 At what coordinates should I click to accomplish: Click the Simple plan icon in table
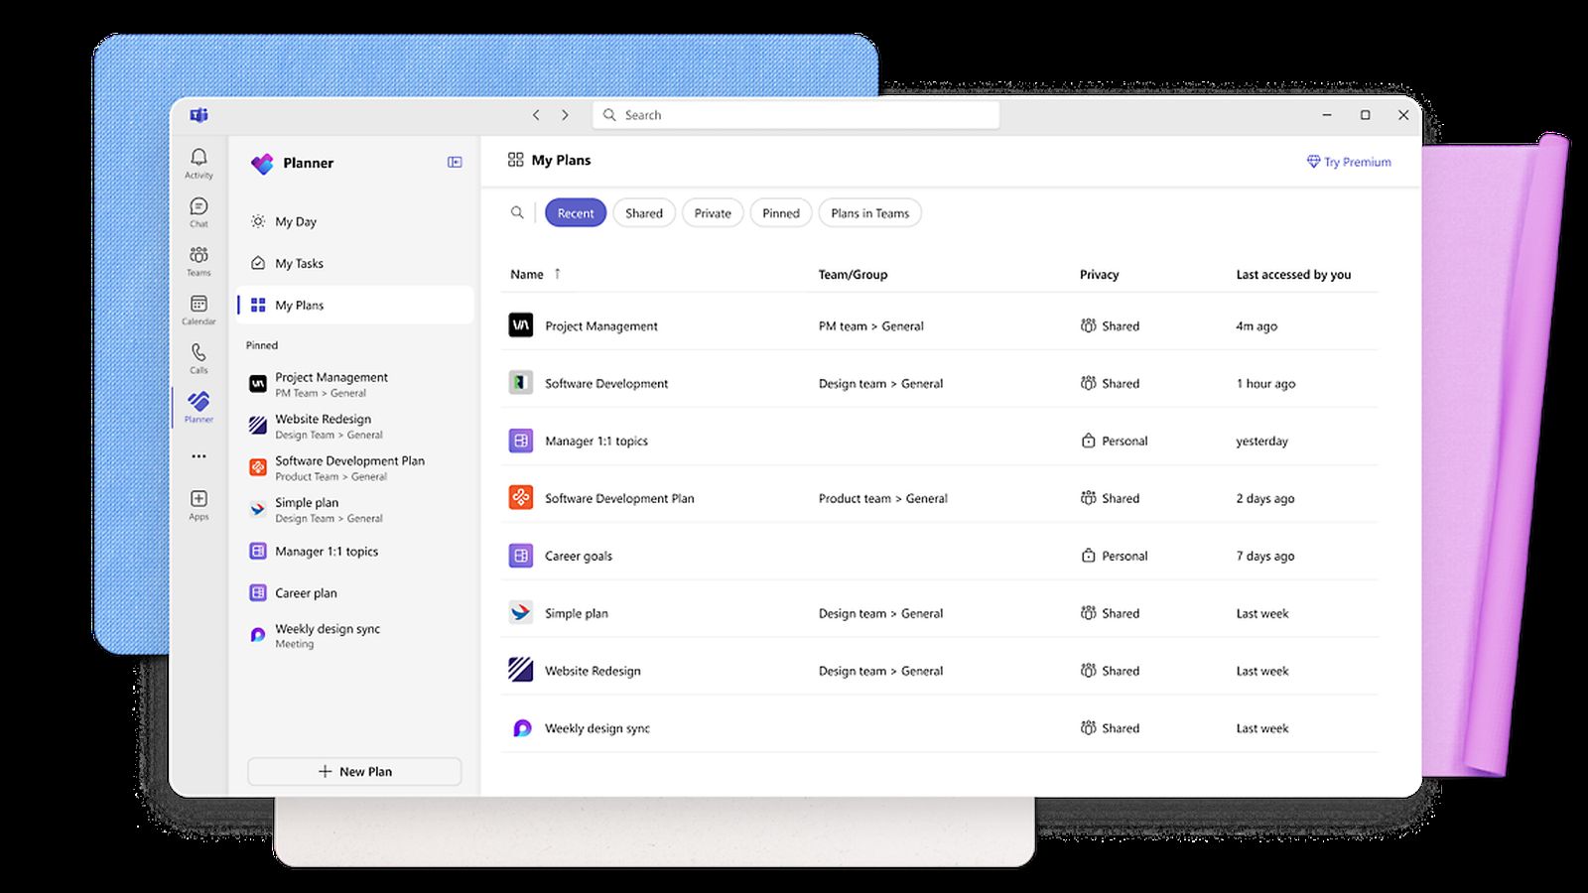pyautogui.click(x=521, y=613)
